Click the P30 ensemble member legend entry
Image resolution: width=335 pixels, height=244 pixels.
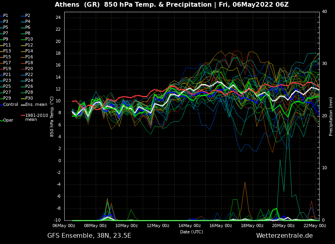click(x=29, y=98)
